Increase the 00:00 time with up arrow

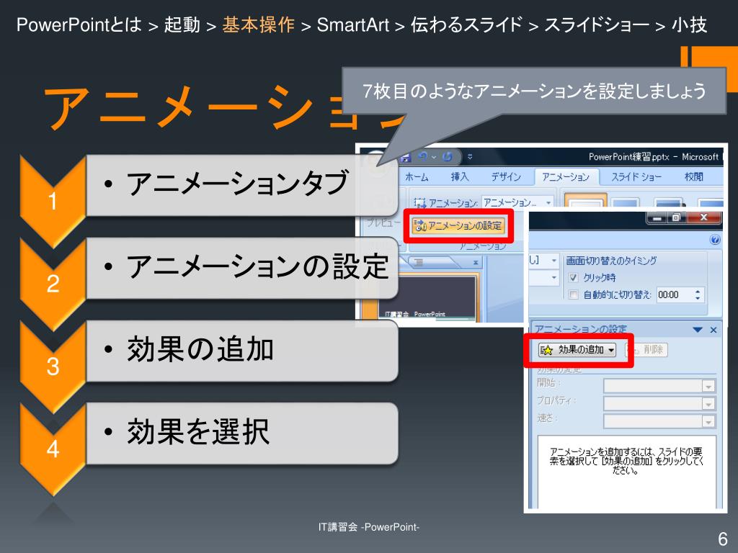[698, 291]
